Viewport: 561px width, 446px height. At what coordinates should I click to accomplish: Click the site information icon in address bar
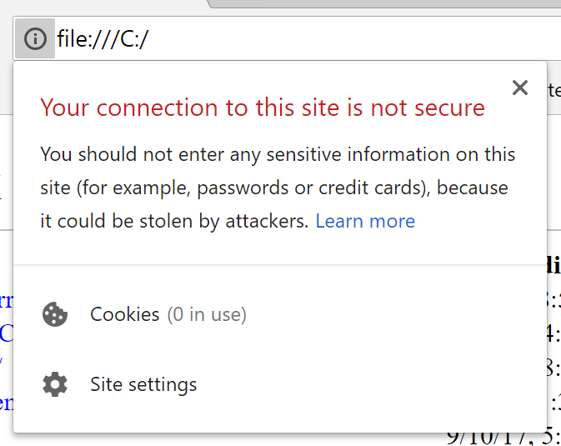click(34, 38)
